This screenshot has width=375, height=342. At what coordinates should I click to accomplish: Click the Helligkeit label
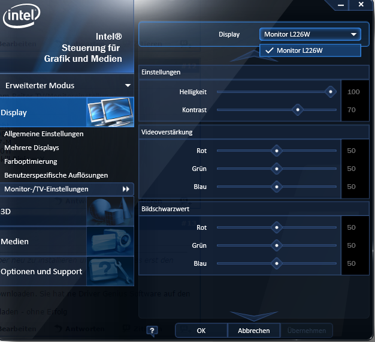click(193, 92)
